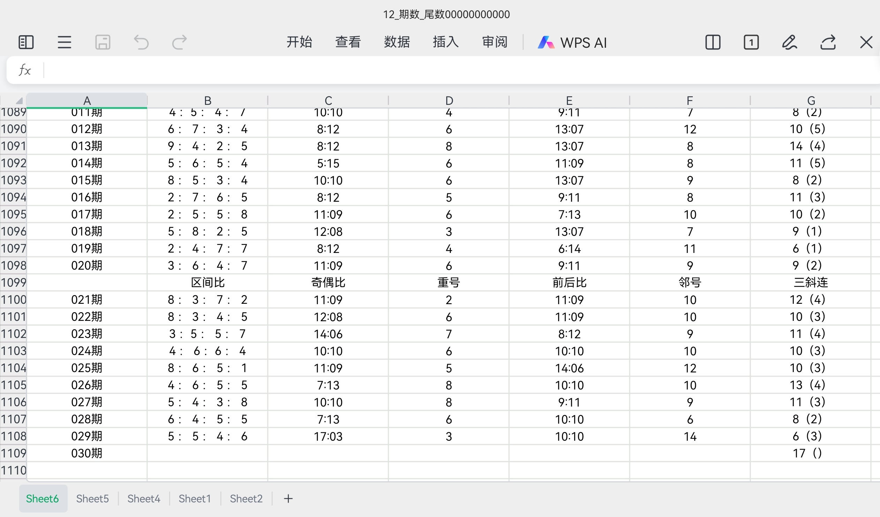Open the 审阅 menu tab
The height and width of the screenshot is (517, 880).
(x=494, y=42)
